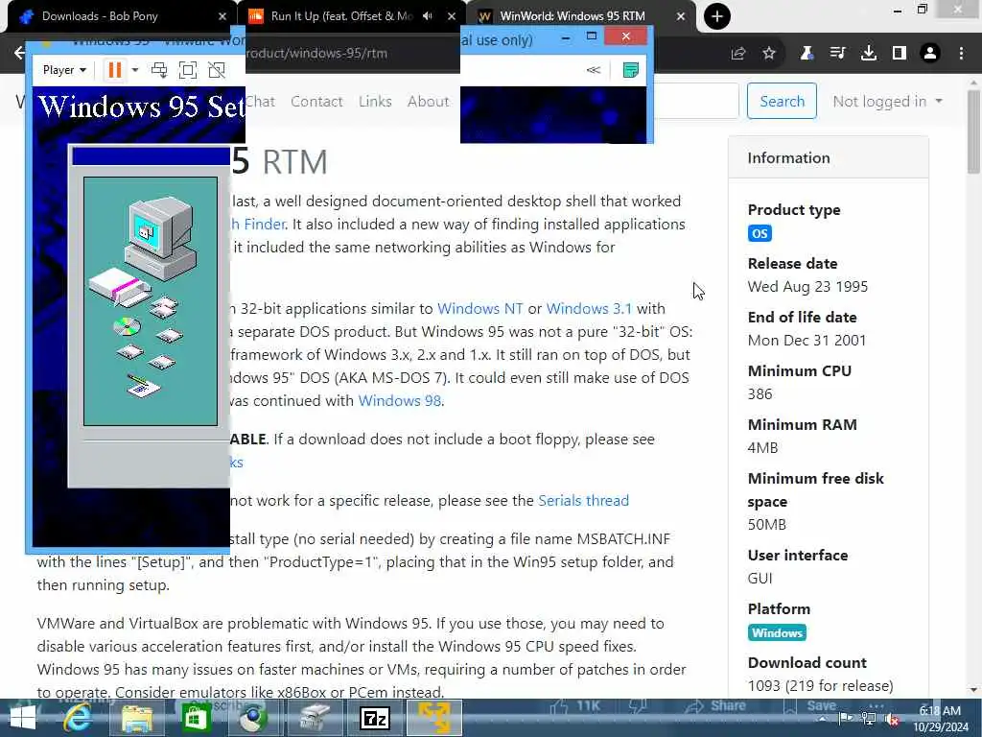The width and height of the screenshot is (982, 737).
Task: Click the Download count value 1093
Action: pyautogui.click(x=821, y=686)
